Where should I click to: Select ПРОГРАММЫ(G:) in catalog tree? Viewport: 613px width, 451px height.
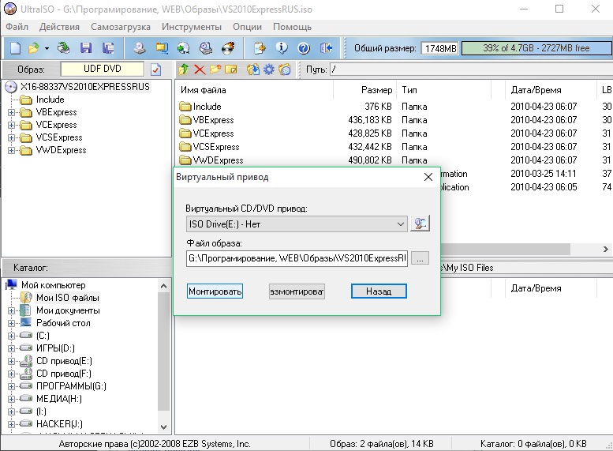(71, 386)
